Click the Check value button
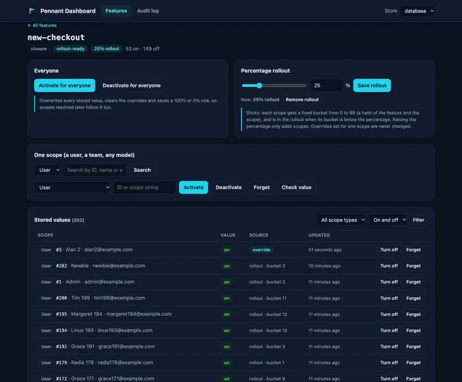Viewport: 462px width, 382px height. click(x=296, y=187)
